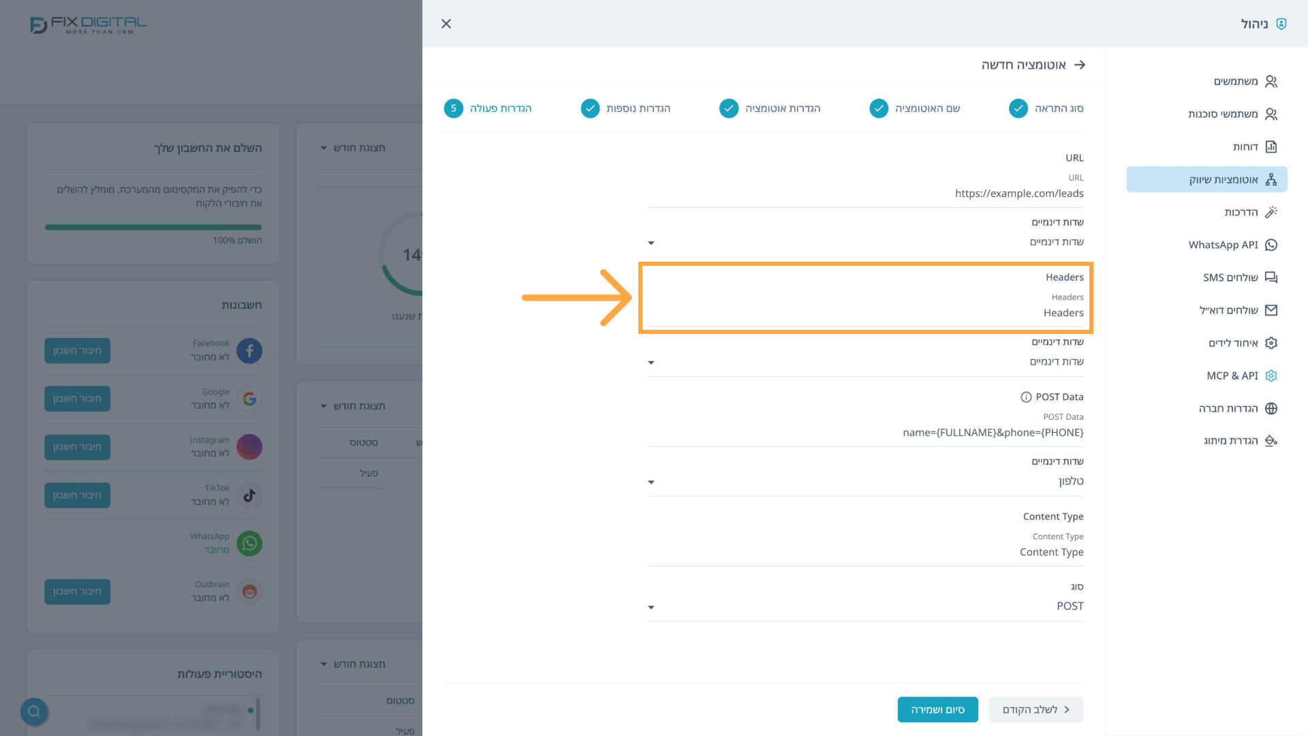The image size is (1308, 736).
Task: Click the back arrow beside אוטומציה חדשה
Action: 1080,65
